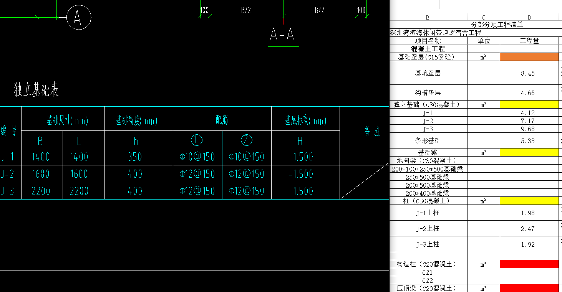Select the GZ1 cell
The height and width of the screenshot is (292, 562).
(428, 272)
